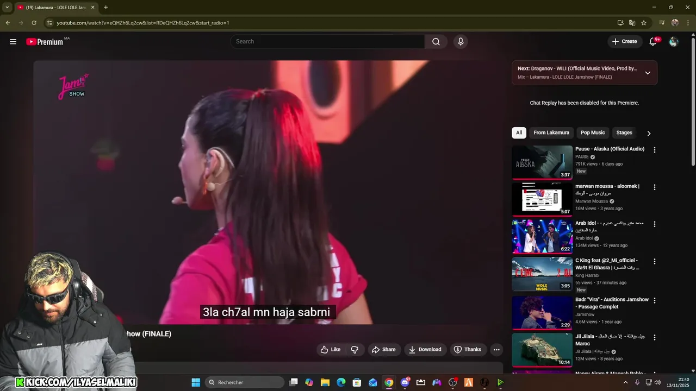This screenshot has width=696, height=391.
Task: Dislike the video with thumbs-down icon
Action: tap(355, 350)
